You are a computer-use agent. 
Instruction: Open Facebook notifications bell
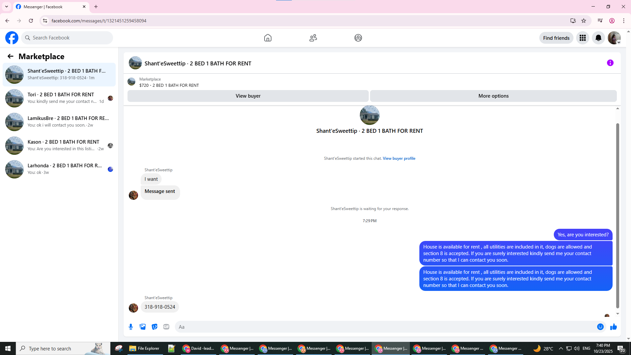pyautogui.click(x=598, y=38)
